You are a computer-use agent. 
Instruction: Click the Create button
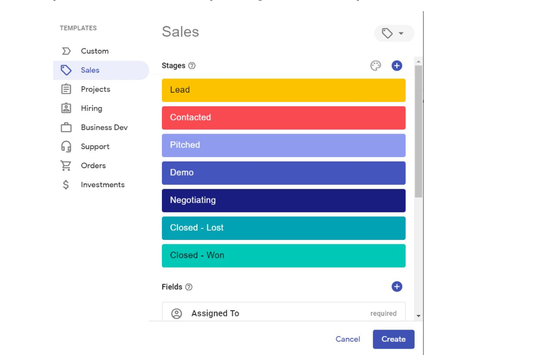click(393, 339)
